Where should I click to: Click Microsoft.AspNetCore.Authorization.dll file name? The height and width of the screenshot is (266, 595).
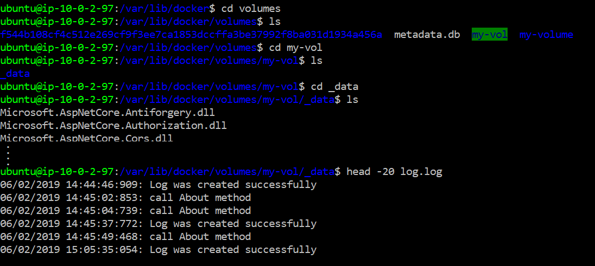point(113,126)
